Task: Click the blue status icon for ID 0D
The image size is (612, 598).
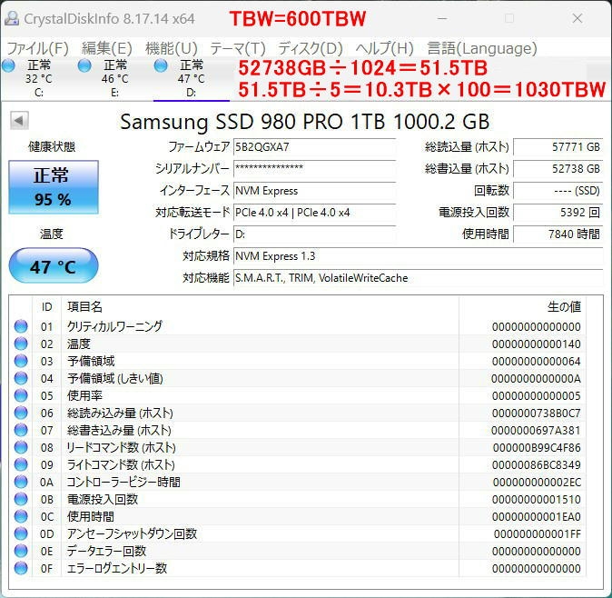Action: click(x=21, y=533)
